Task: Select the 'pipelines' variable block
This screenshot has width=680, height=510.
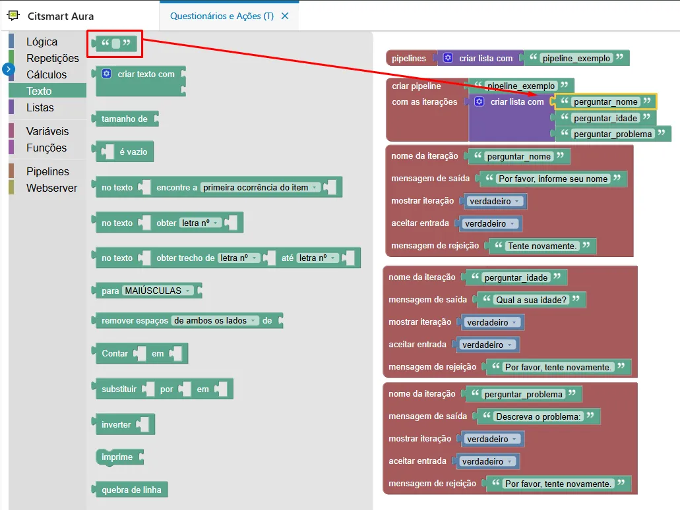Action: pos(409,58)
